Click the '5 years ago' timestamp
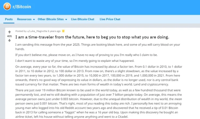Screen dimensions: 200x119 (x=54, y=31)
